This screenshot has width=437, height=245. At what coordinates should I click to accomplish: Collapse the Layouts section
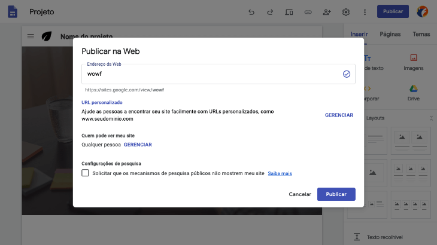[431, 118]
